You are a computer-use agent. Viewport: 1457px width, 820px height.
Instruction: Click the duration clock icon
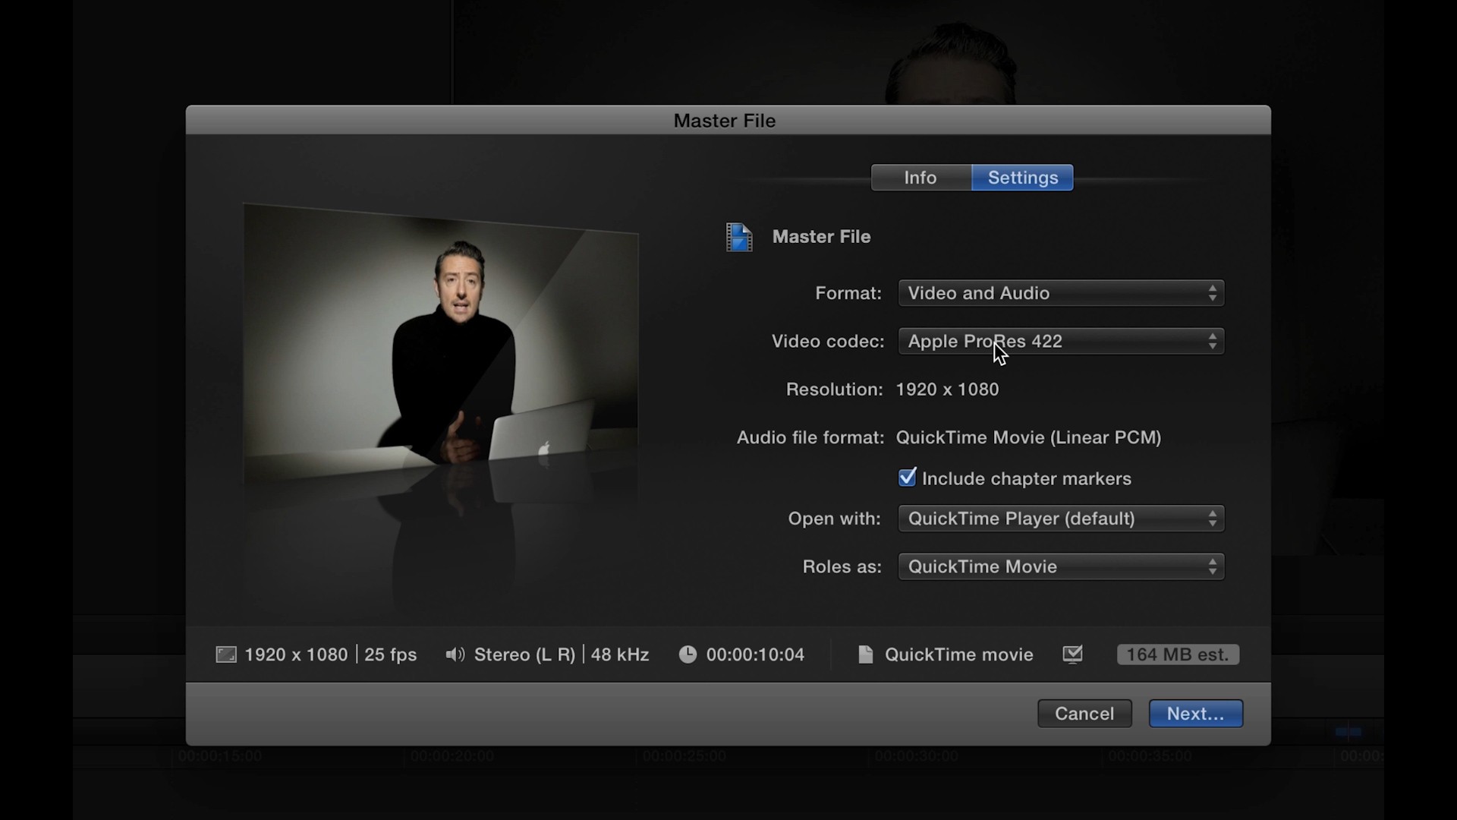click(688, 654)
